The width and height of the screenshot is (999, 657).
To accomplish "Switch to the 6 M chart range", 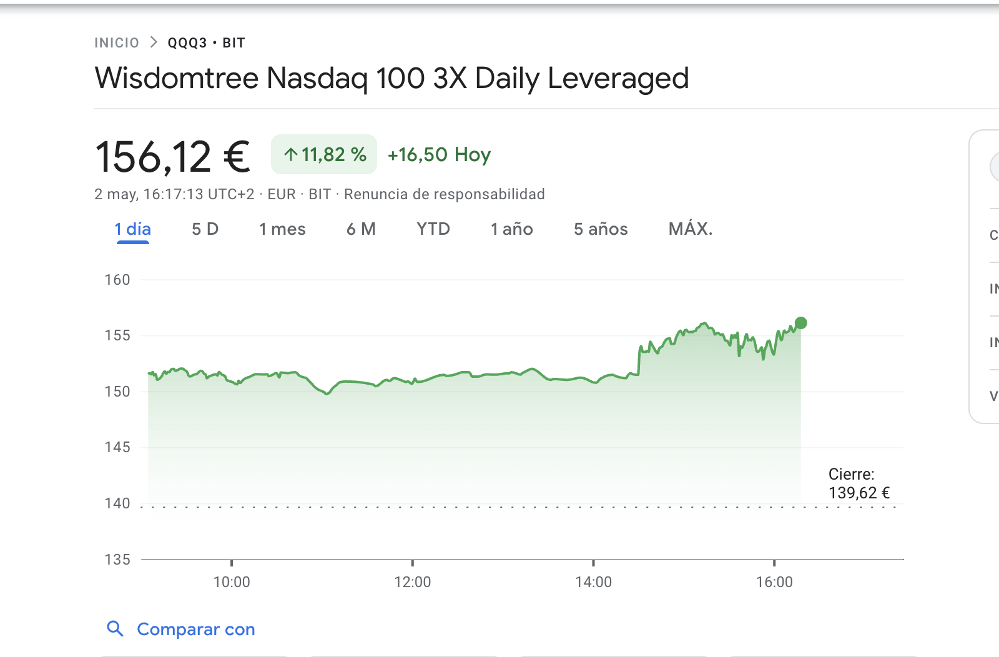I will point(361,229).
